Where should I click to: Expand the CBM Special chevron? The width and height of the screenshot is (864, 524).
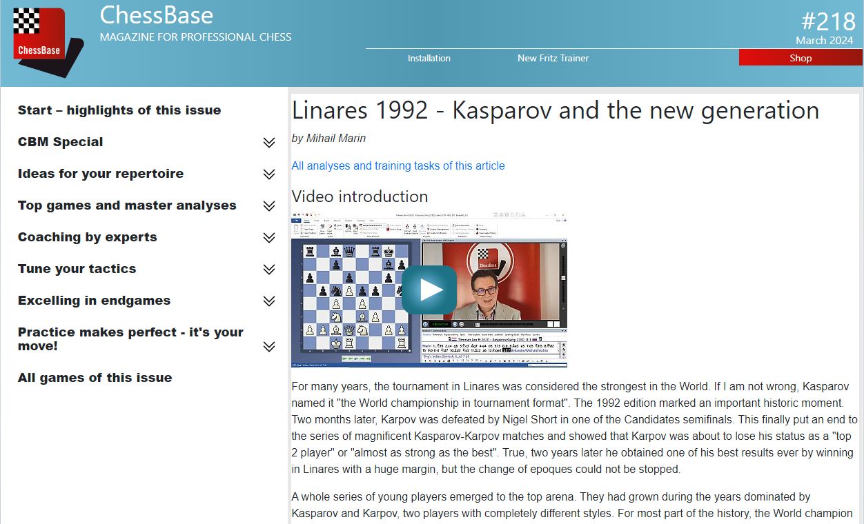pyautogui.click(x=269, y=143)
